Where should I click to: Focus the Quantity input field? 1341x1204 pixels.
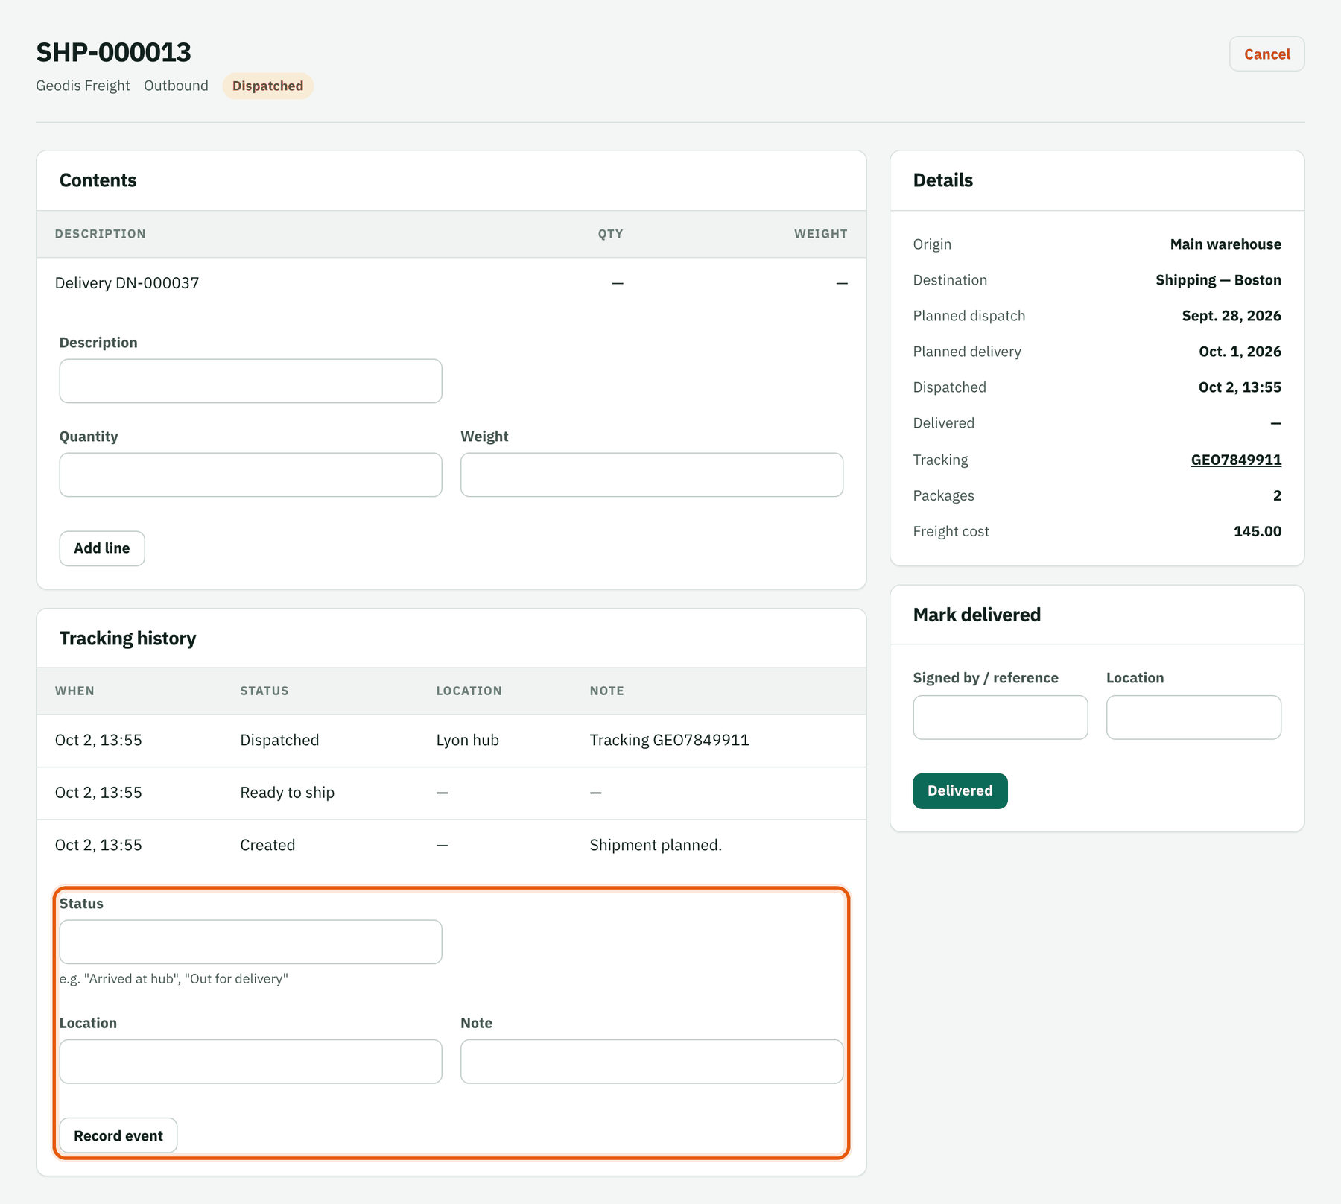(x=250, y=475)
